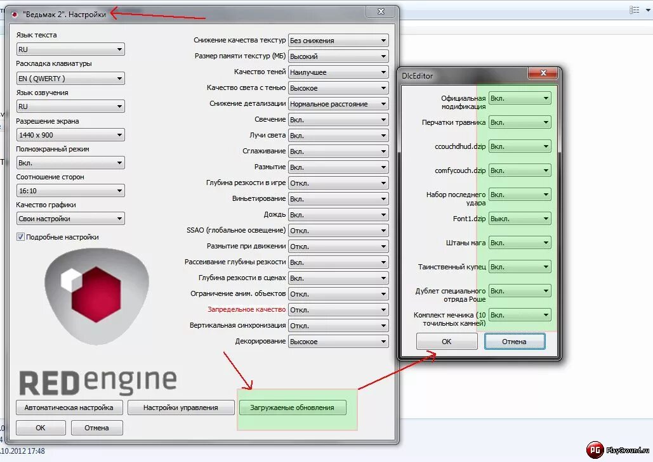The height and width of the screenshot is (462, 653).
Task: Click 'Отмена' in the DlcEditor window
Action: pos(514,342)
